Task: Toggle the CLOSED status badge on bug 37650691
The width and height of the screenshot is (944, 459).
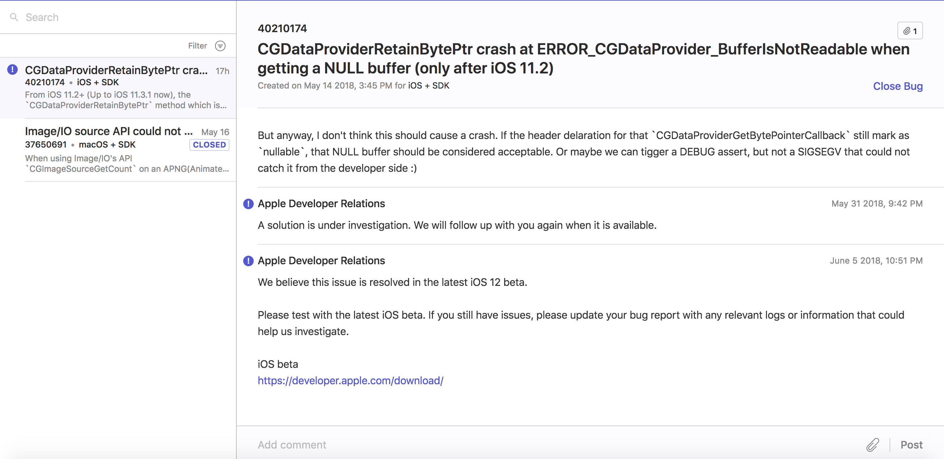Action: pyautogui.click(x=209, y=145)
